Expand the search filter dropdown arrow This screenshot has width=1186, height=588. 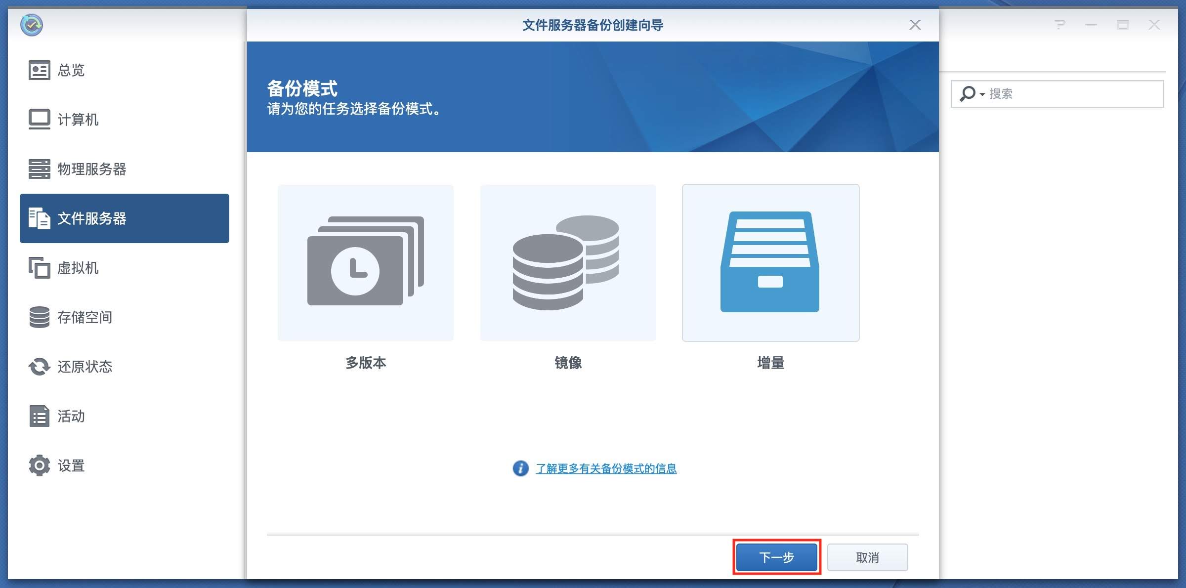(x=982, y=94)
